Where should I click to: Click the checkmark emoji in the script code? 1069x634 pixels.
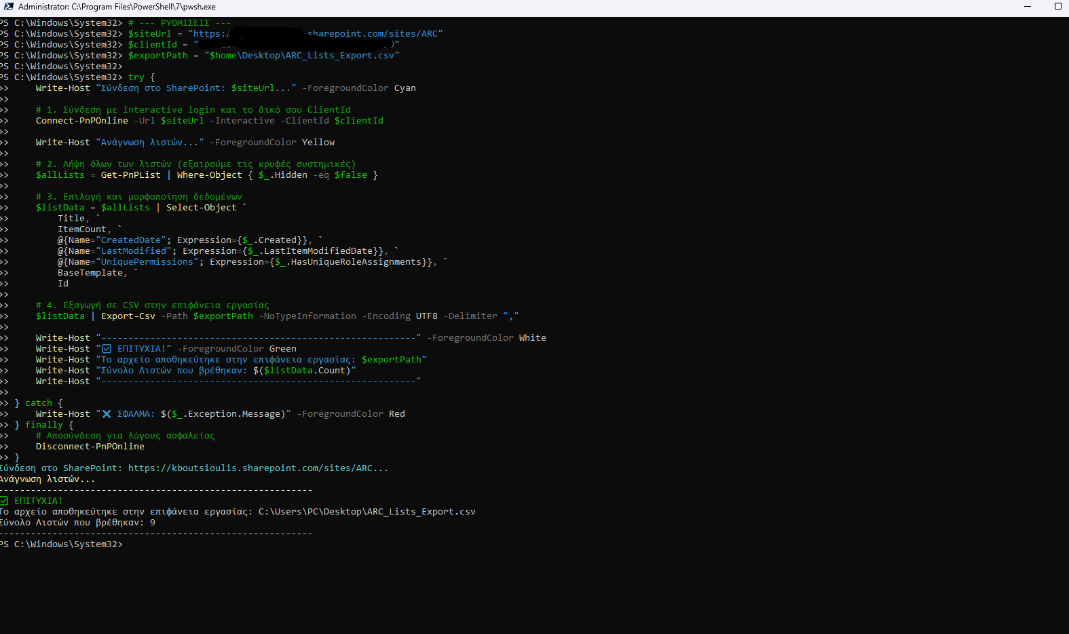tap(107, 349)
